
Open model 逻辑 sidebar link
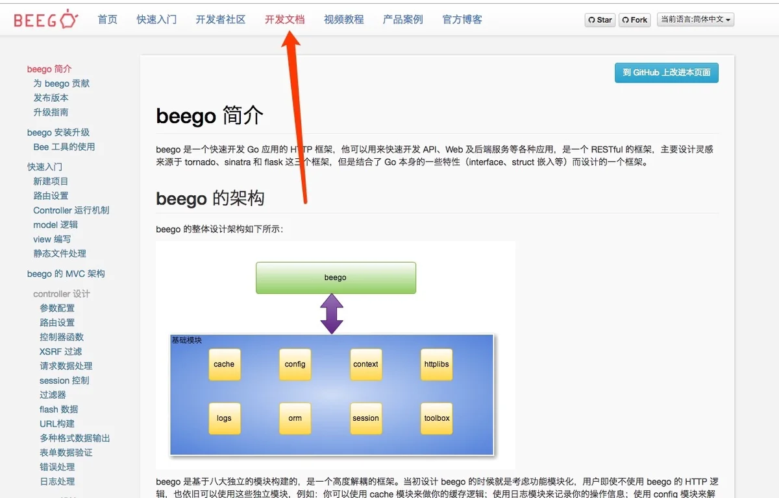click(56, 224)
